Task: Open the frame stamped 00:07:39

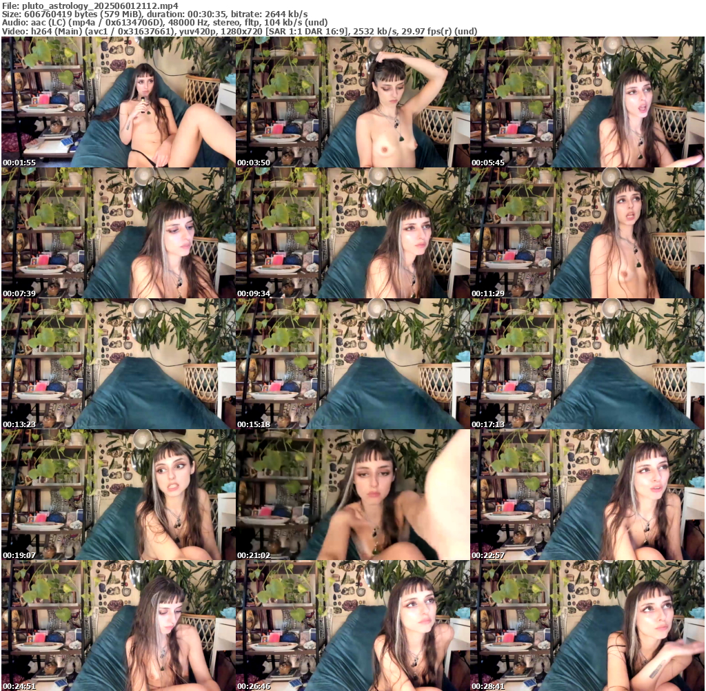Action: click(x=119, y=233)
